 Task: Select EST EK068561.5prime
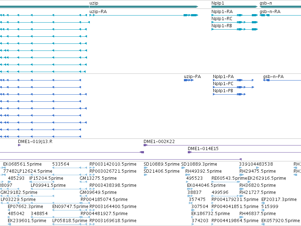coord(22,164)
